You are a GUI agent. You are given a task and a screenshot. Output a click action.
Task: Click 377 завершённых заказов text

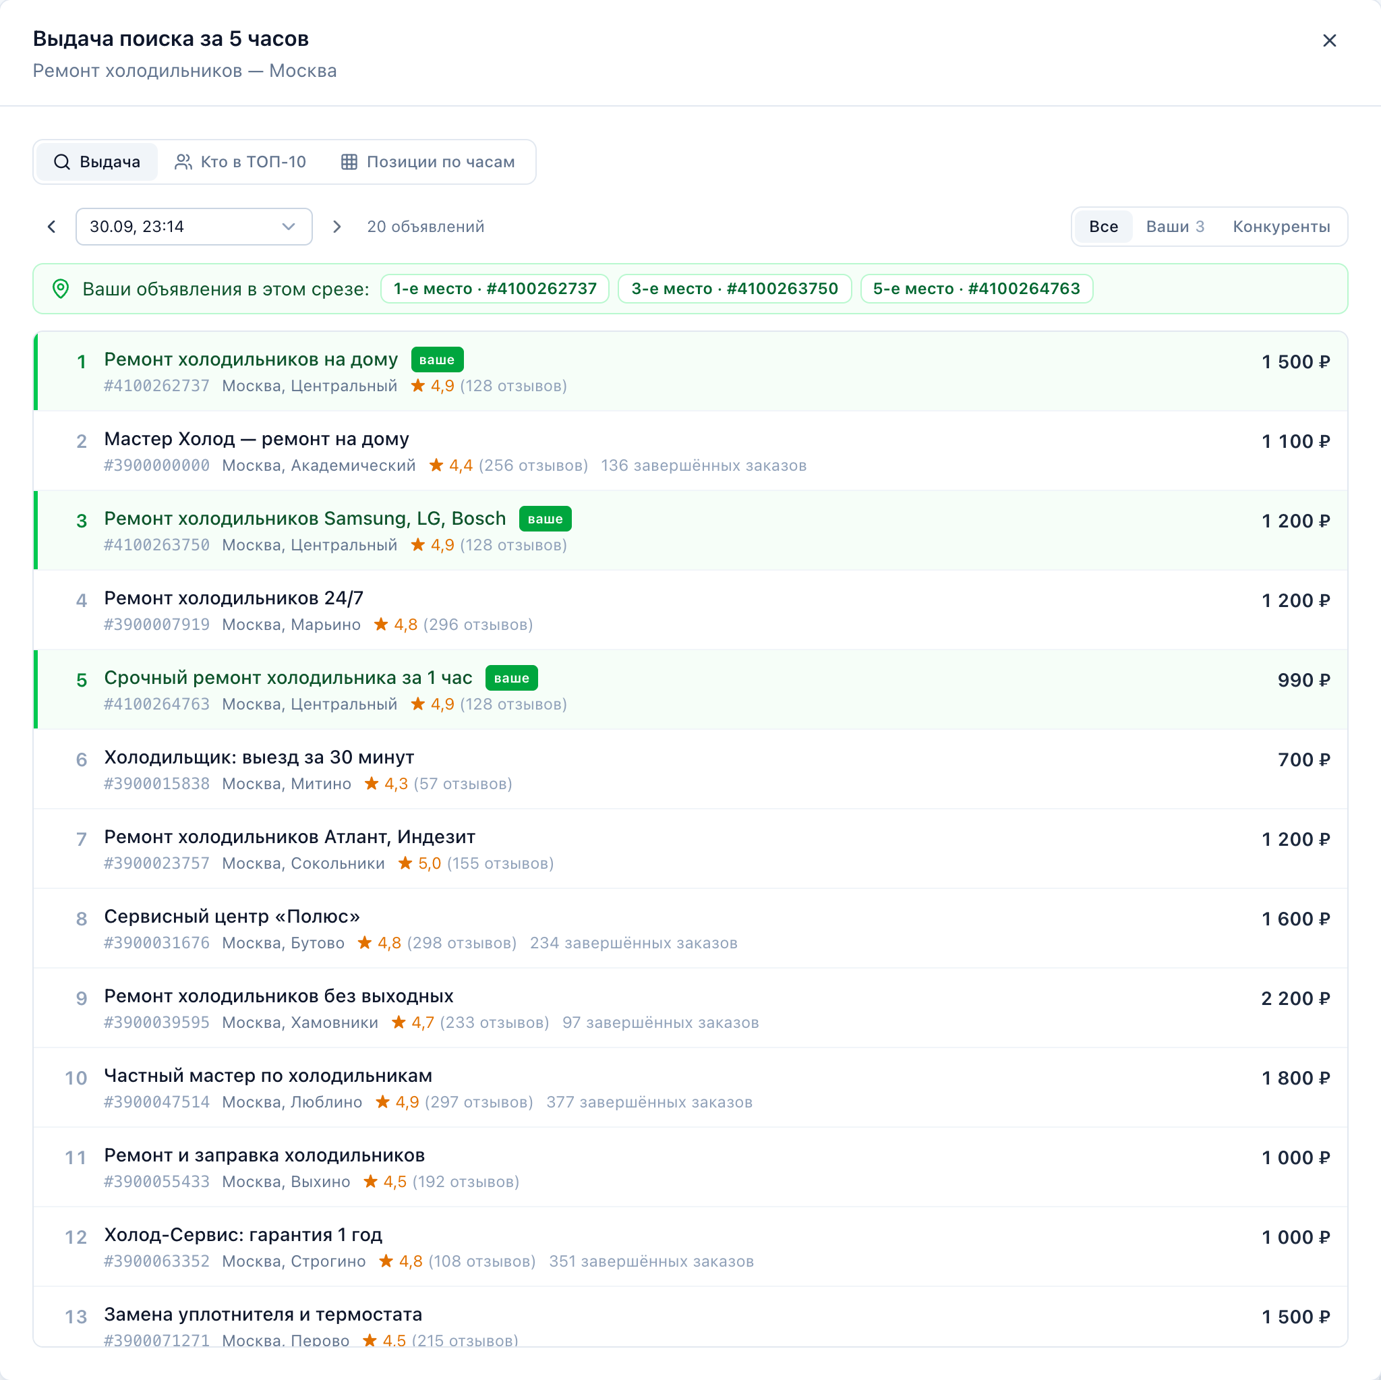point(649,1103)
